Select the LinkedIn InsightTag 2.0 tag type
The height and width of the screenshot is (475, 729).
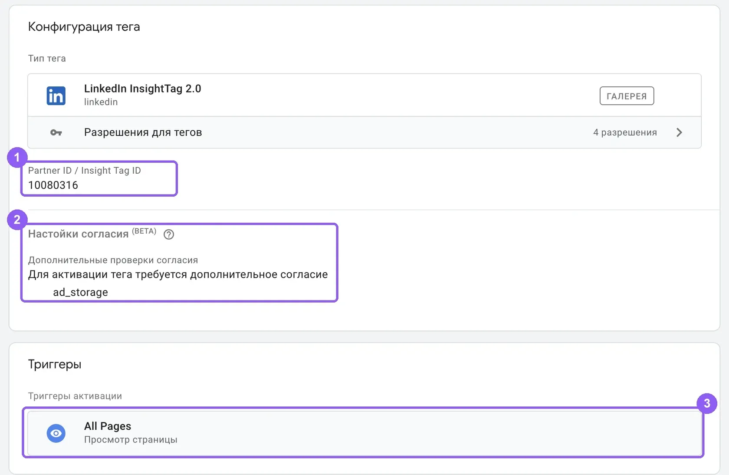pos(364,95)
